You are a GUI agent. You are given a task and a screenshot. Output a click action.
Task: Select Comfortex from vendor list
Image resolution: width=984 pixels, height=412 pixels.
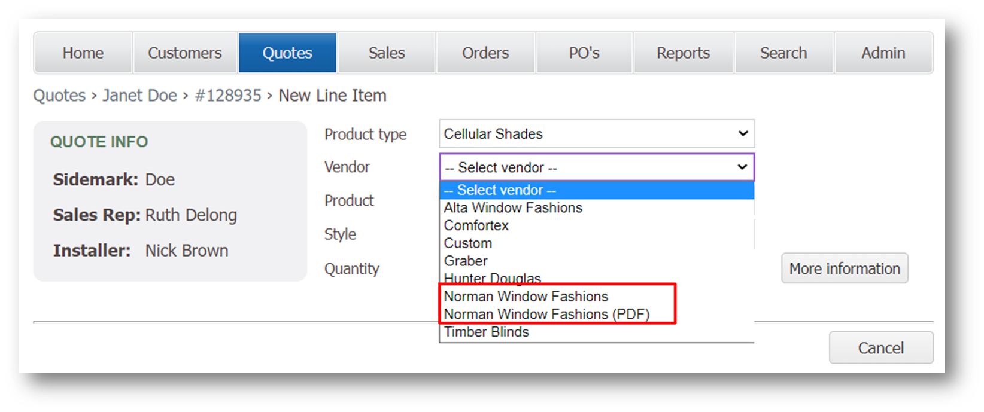pos(476,225)
